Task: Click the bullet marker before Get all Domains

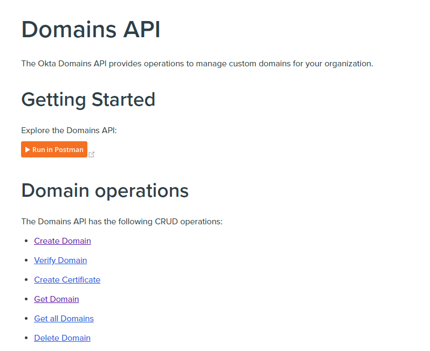Action: pos(26,319)
